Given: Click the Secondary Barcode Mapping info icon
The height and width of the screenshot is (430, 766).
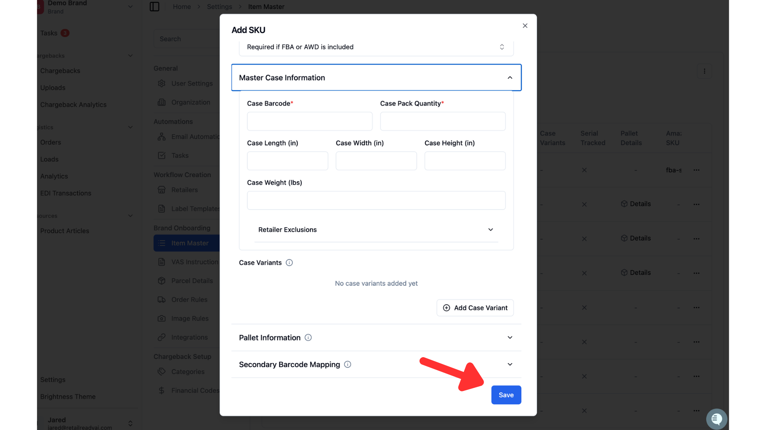Looking at the screenshot, I should tap(347, 364).
